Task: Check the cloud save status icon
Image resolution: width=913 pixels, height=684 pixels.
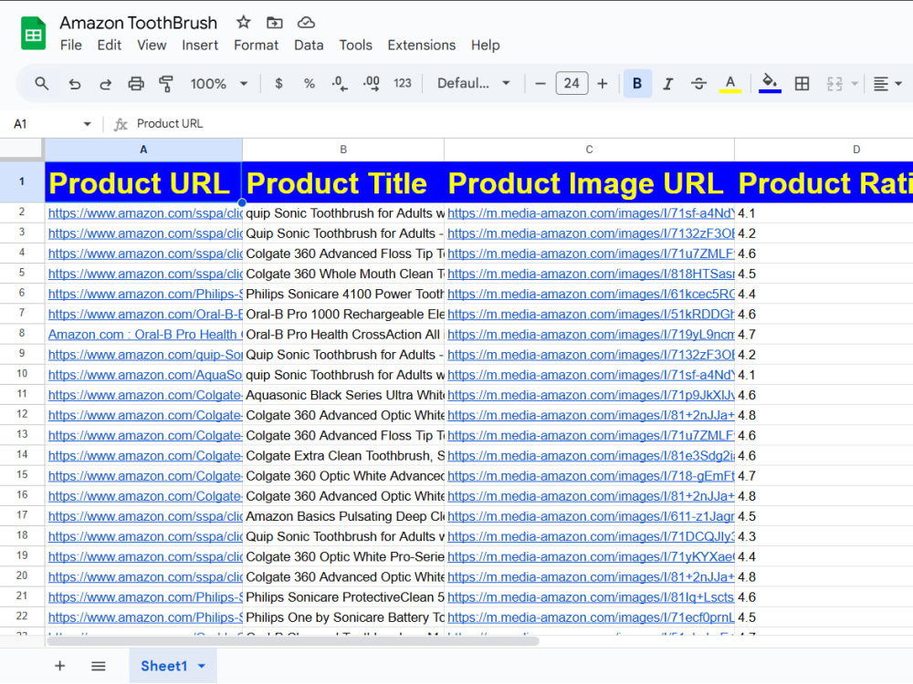Action: pyautogui.click(x=306, y=23)
